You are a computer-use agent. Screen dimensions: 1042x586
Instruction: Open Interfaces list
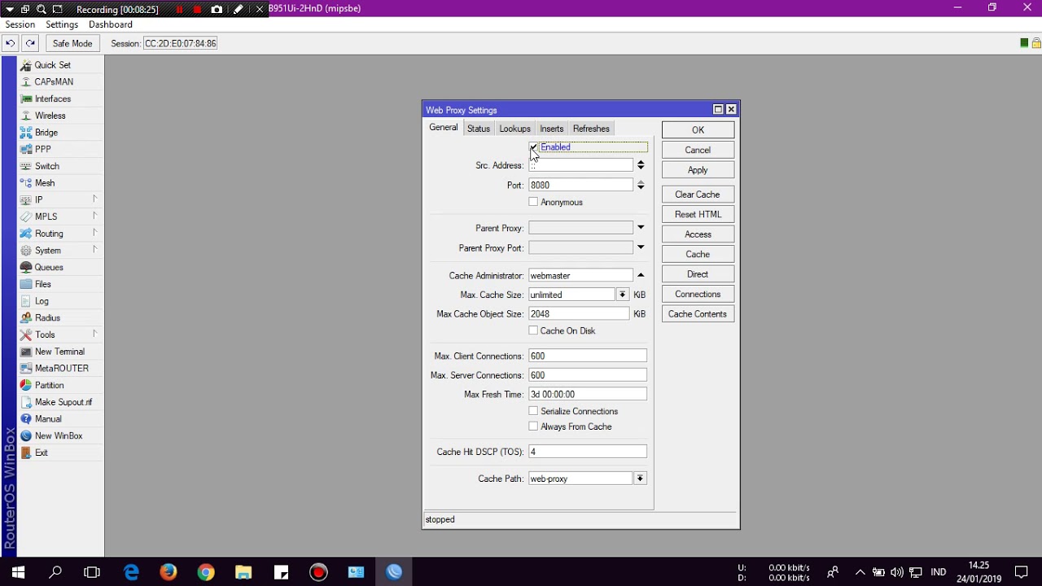click(52, 99)
